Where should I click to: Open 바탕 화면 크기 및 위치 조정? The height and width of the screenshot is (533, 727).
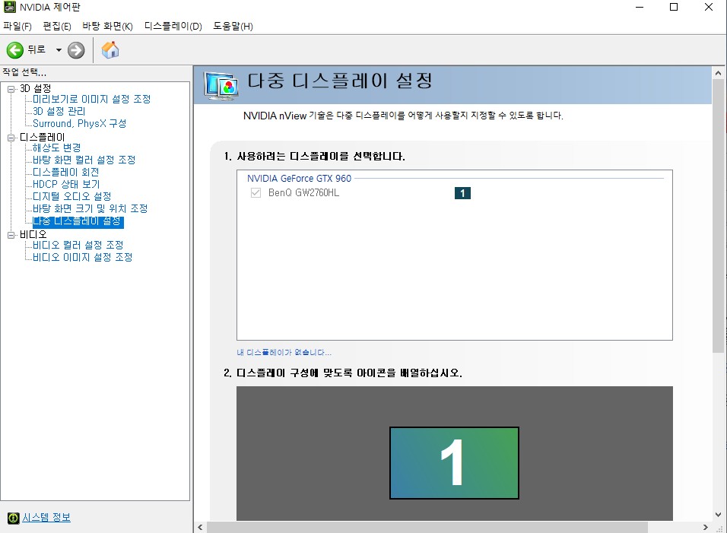[90, 208]
